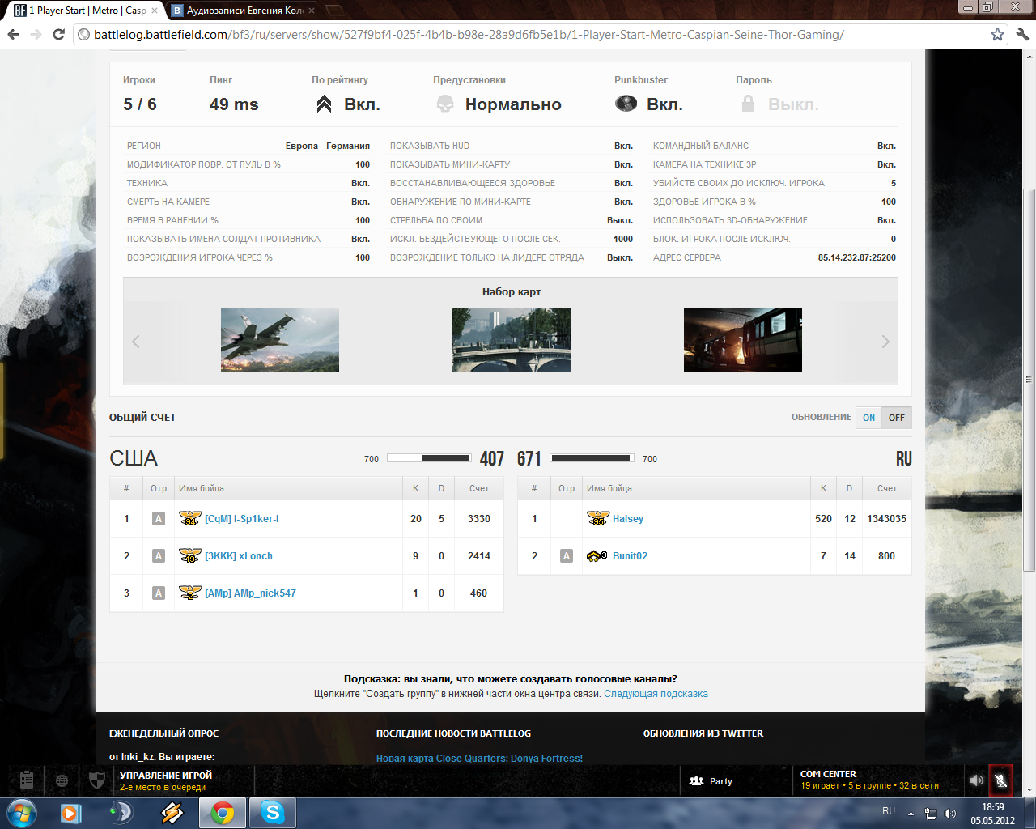
Task: Toggle the Com Center speaker sound icon
Action: click(977, 780)
